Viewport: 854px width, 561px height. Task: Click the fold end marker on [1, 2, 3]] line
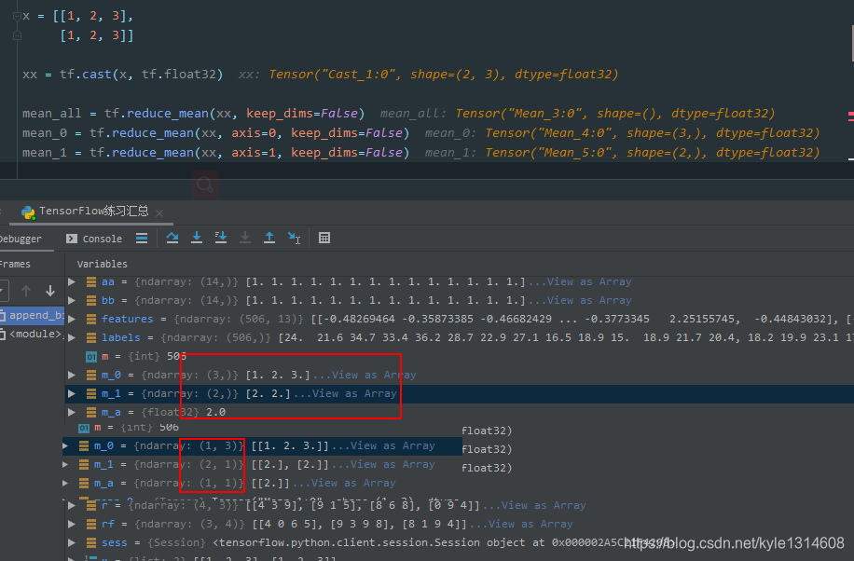coord(17,36)
